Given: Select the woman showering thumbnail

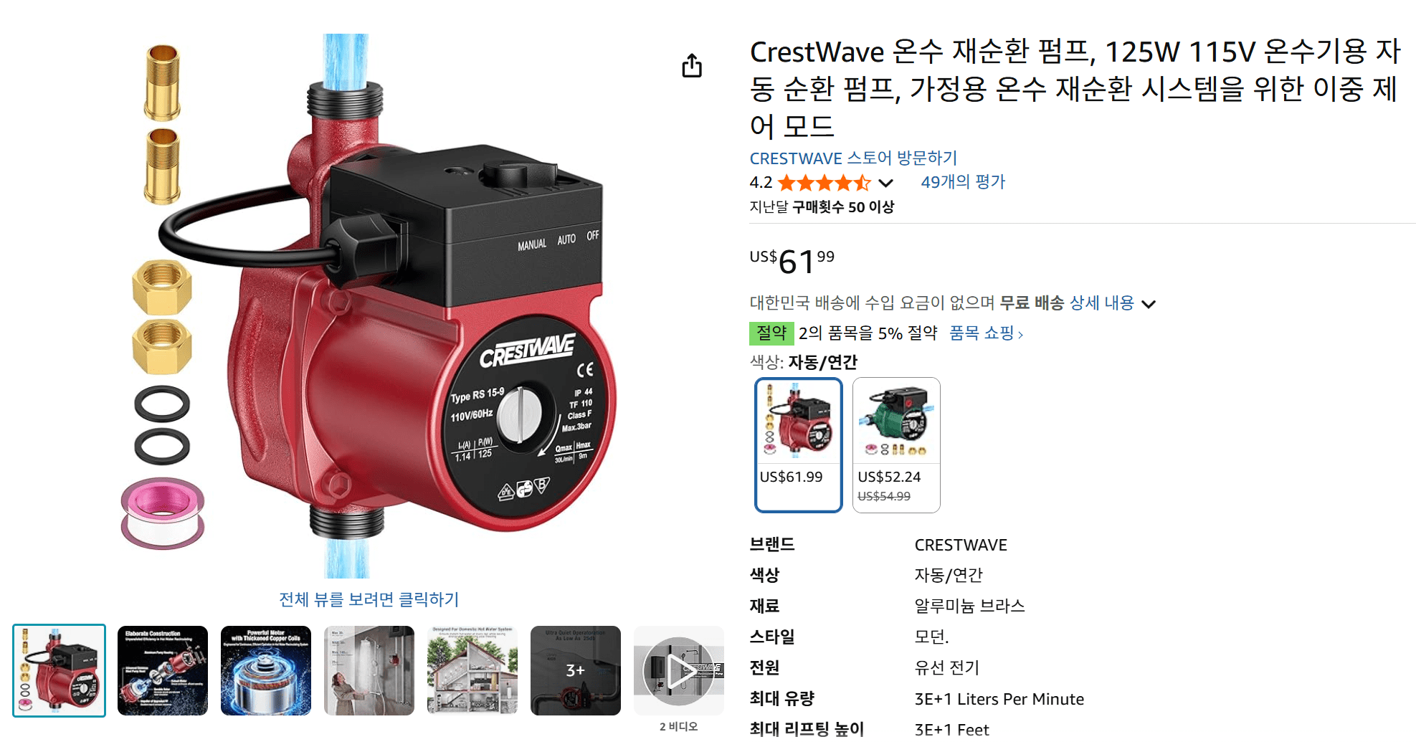Looking at the screenshot, I should (369, 670).
